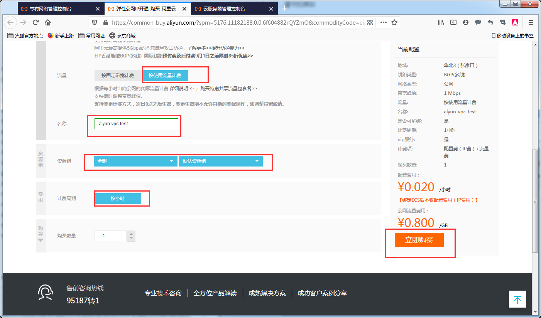Increase 购买数量 with the up stepper
This screenshot has height=318, width=541.
tap(131, 234)
